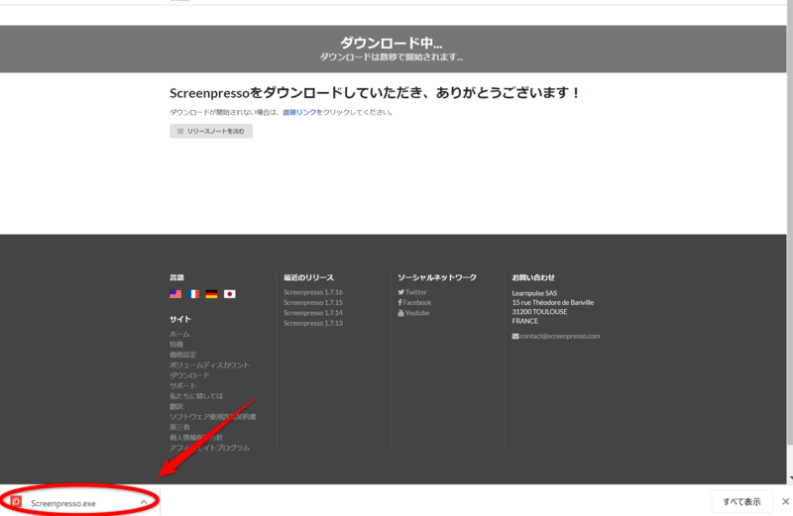Click the Learnpulse SAS address text
The image size is (793, 516).
[x=534, y=293]
